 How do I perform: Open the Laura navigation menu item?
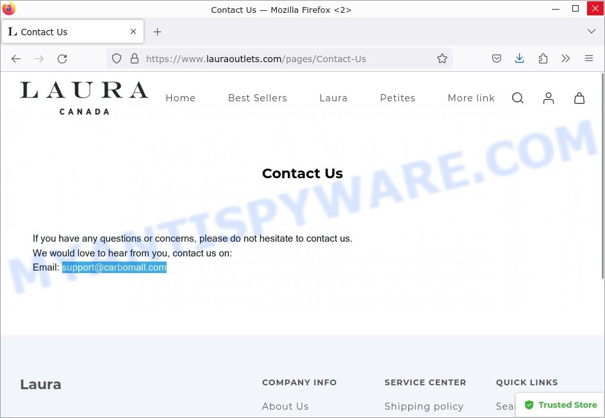pos(333,98)
